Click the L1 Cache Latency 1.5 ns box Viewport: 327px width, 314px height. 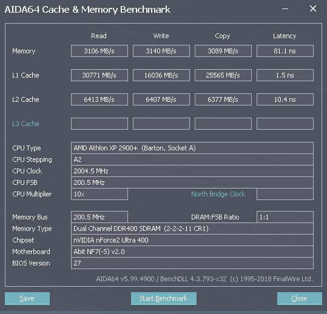tap(285, 75)
